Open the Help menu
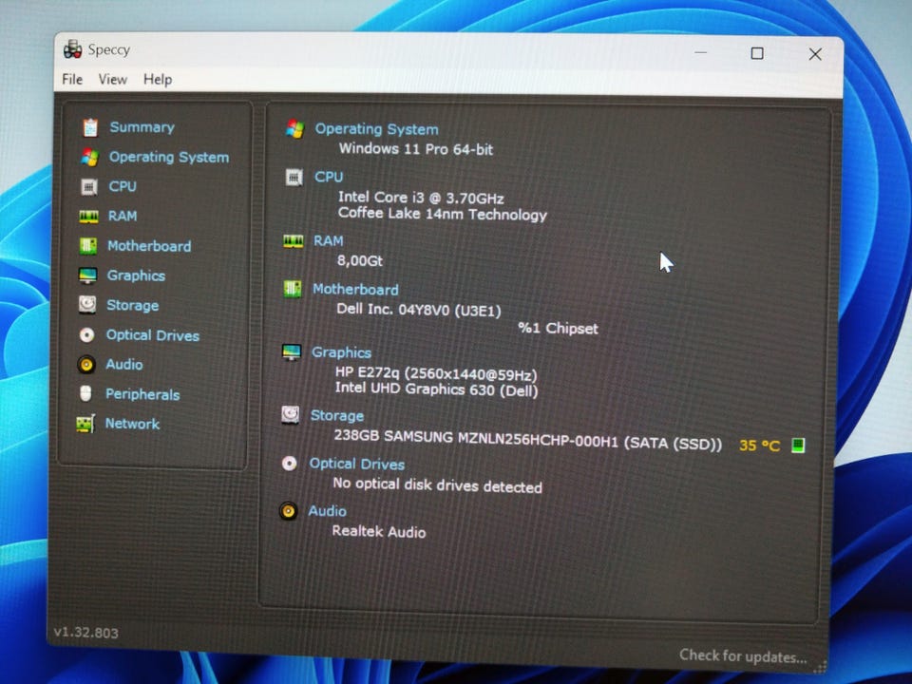The height and width of the screenshot is (684, 912). coord(158,80)
